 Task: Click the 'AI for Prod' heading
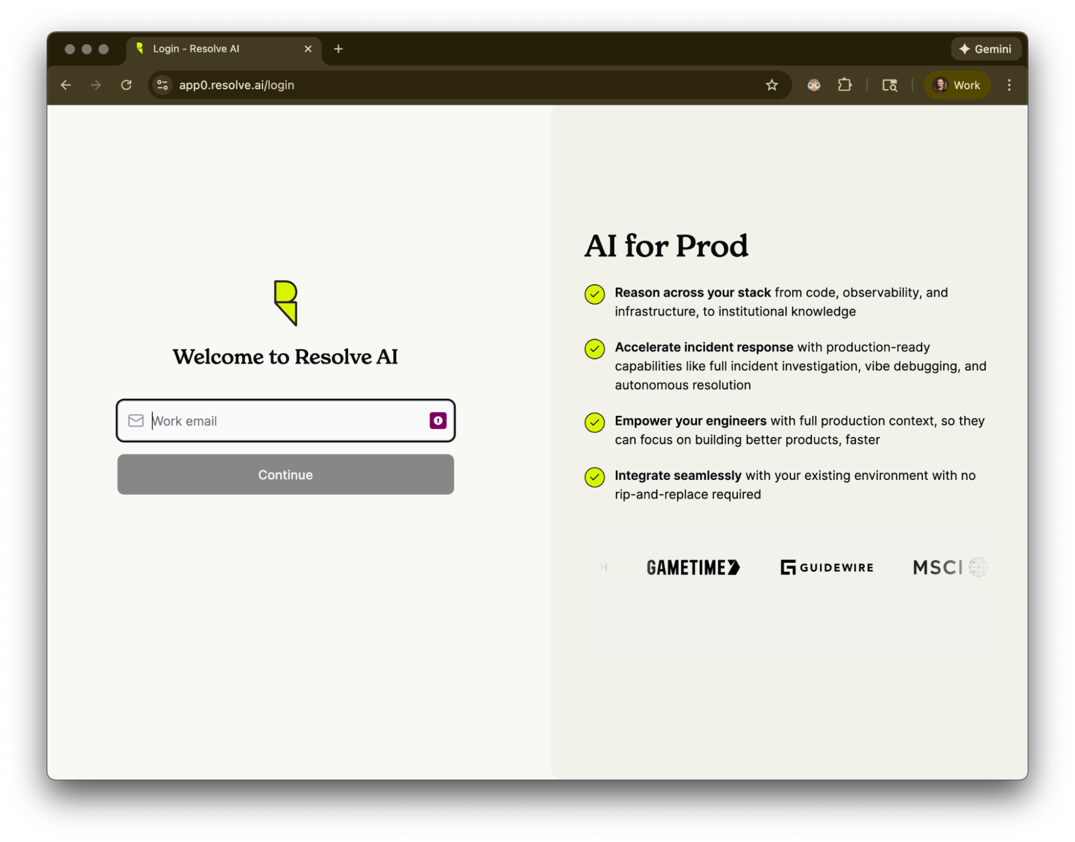click(666, 246)
